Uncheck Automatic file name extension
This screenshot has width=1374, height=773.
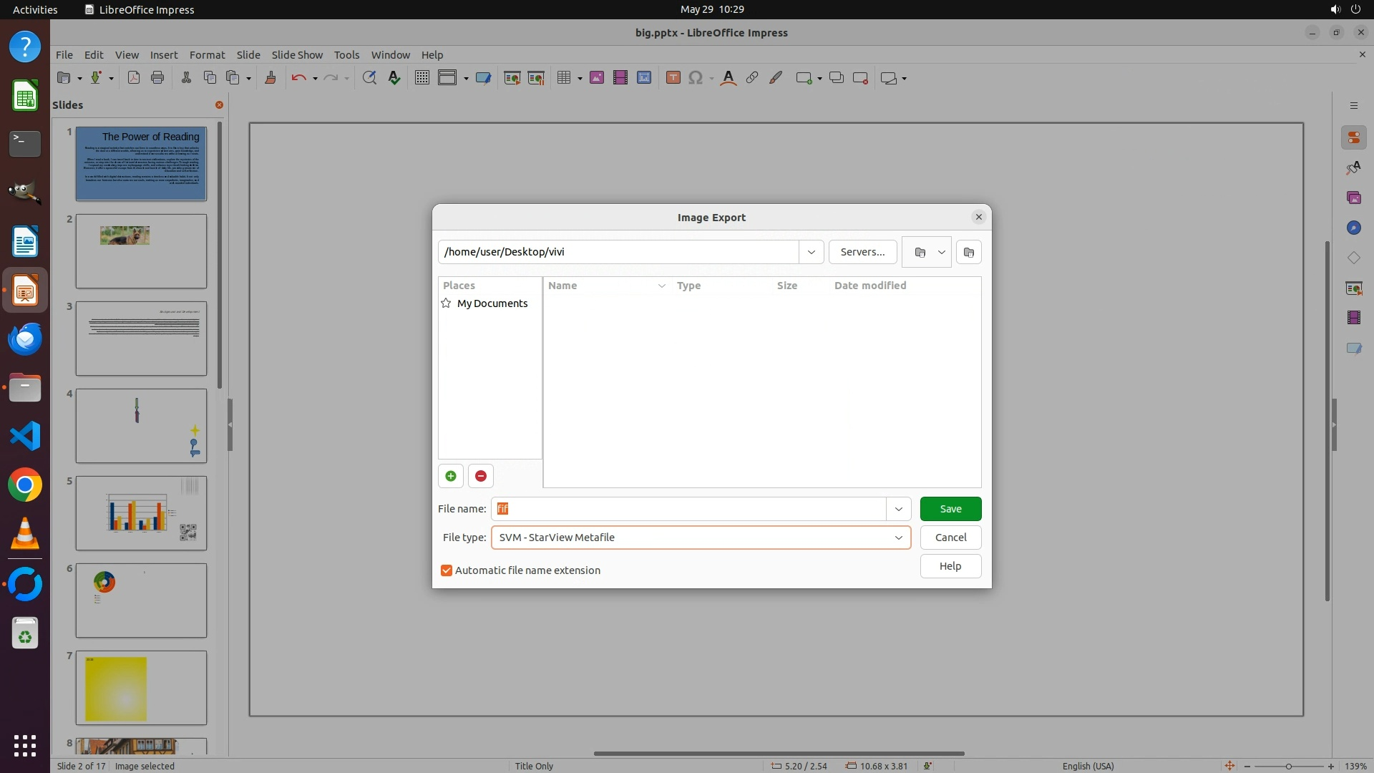coord(447,570)
